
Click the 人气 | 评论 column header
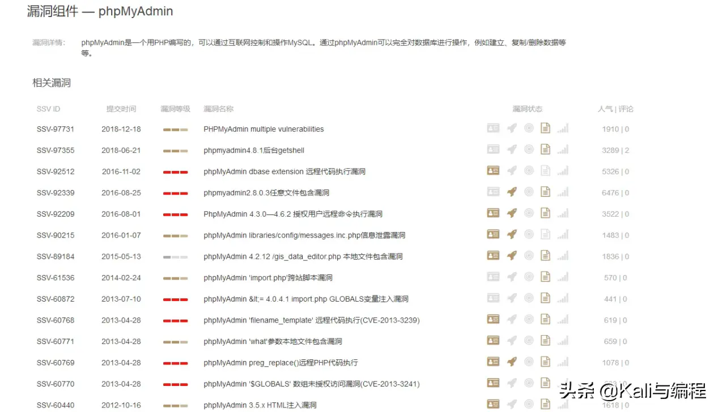pyautogui.click(x=615, y=109)
